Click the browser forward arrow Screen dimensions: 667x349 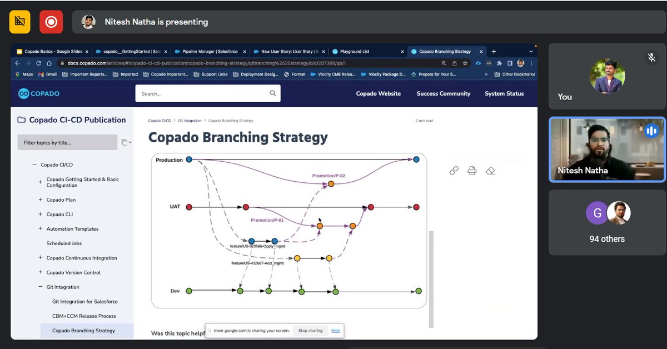(x=29, y=63)
